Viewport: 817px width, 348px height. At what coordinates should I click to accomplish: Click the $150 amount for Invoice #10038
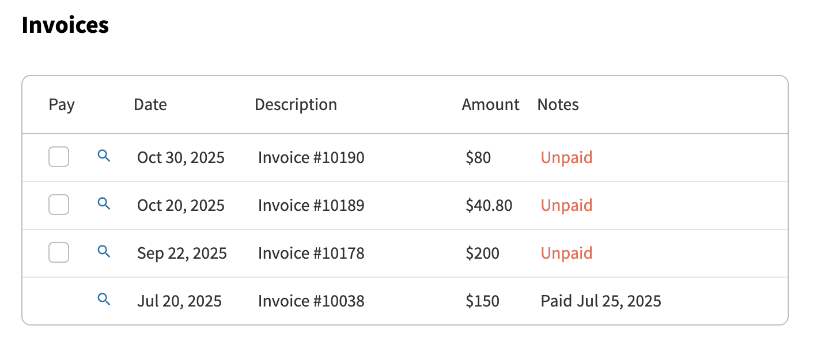pos(482,301)
